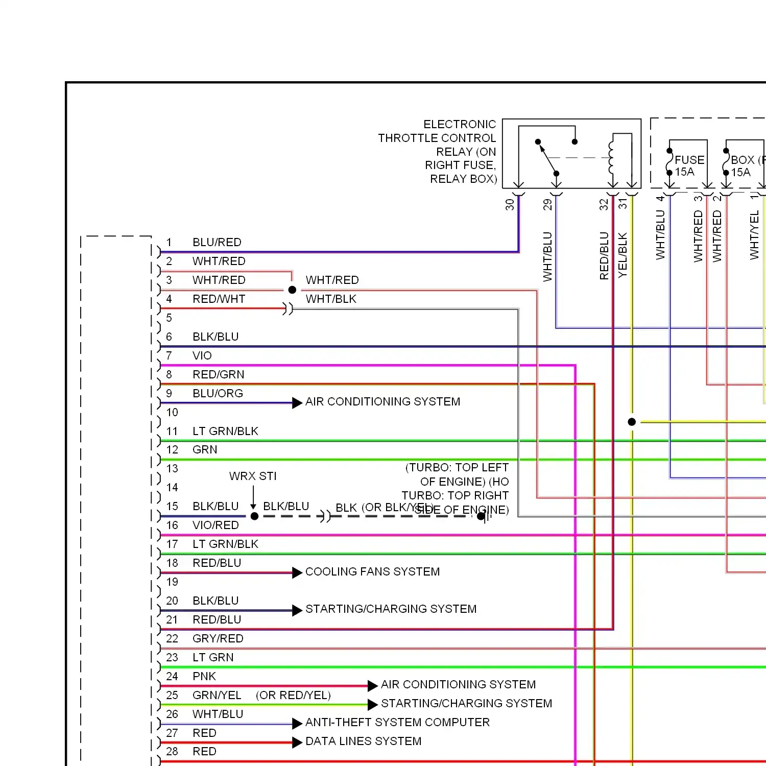Select the BLK/BLU label at pin 20
766x766 pixels.
(x=216, y=601)
